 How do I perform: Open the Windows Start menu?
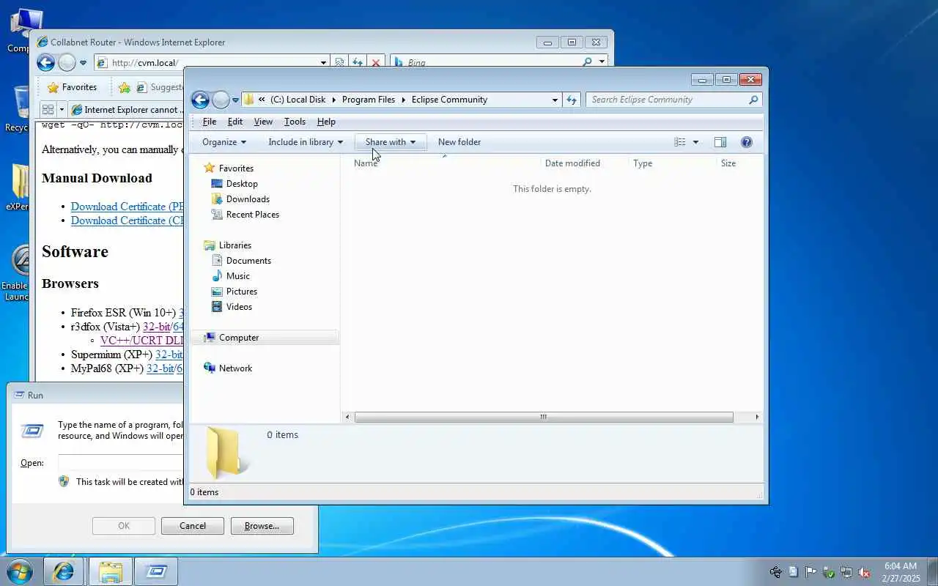tap(19, 571)
